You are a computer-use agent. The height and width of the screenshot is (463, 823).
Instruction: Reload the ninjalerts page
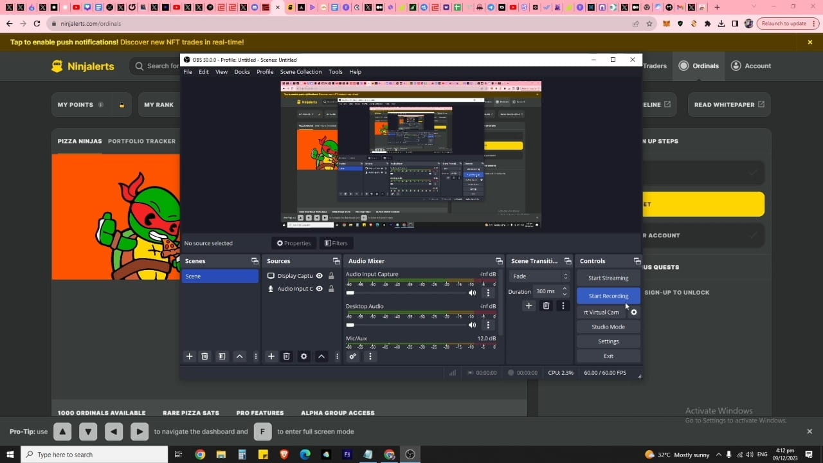click(37, 24)
